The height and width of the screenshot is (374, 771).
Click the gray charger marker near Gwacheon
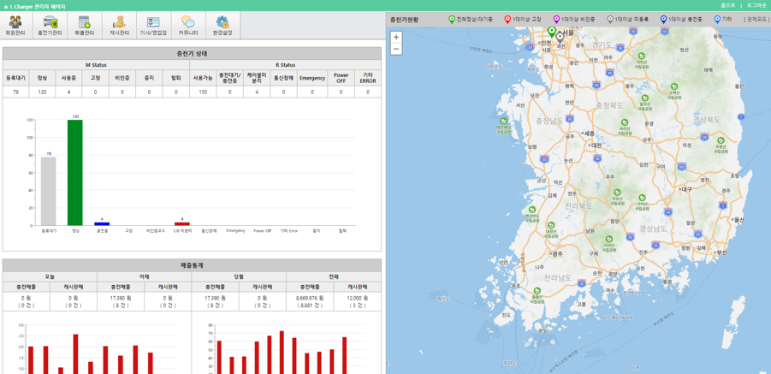(560, 38)
